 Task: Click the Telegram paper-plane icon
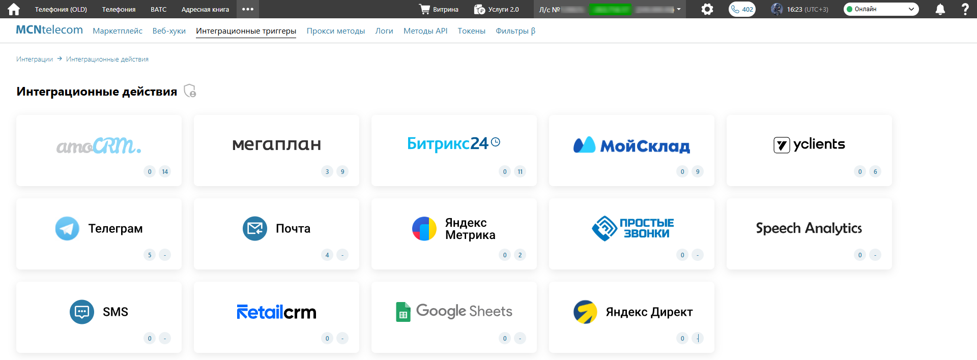tap(67, 228)
